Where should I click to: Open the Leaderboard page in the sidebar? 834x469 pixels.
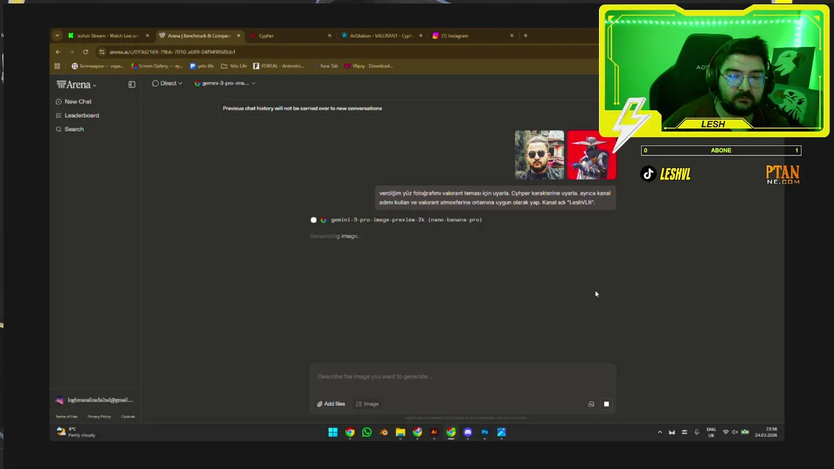coord(78,115)
